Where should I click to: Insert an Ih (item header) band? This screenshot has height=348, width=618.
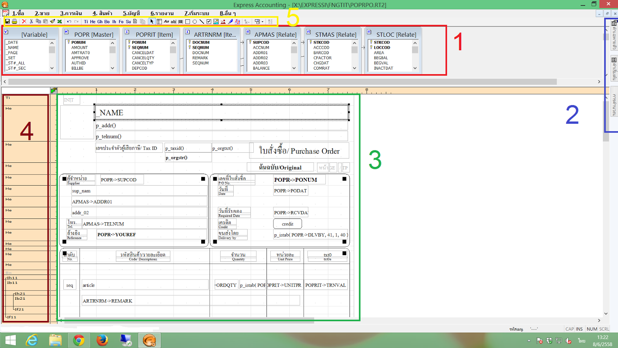[114, 22]
